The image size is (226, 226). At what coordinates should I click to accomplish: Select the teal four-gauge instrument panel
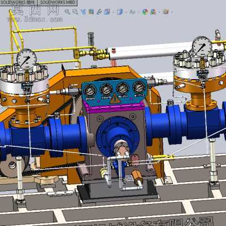[114, 92]
